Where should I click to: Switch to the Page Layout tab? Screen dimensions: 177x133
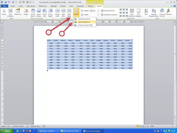pos(31,6)
